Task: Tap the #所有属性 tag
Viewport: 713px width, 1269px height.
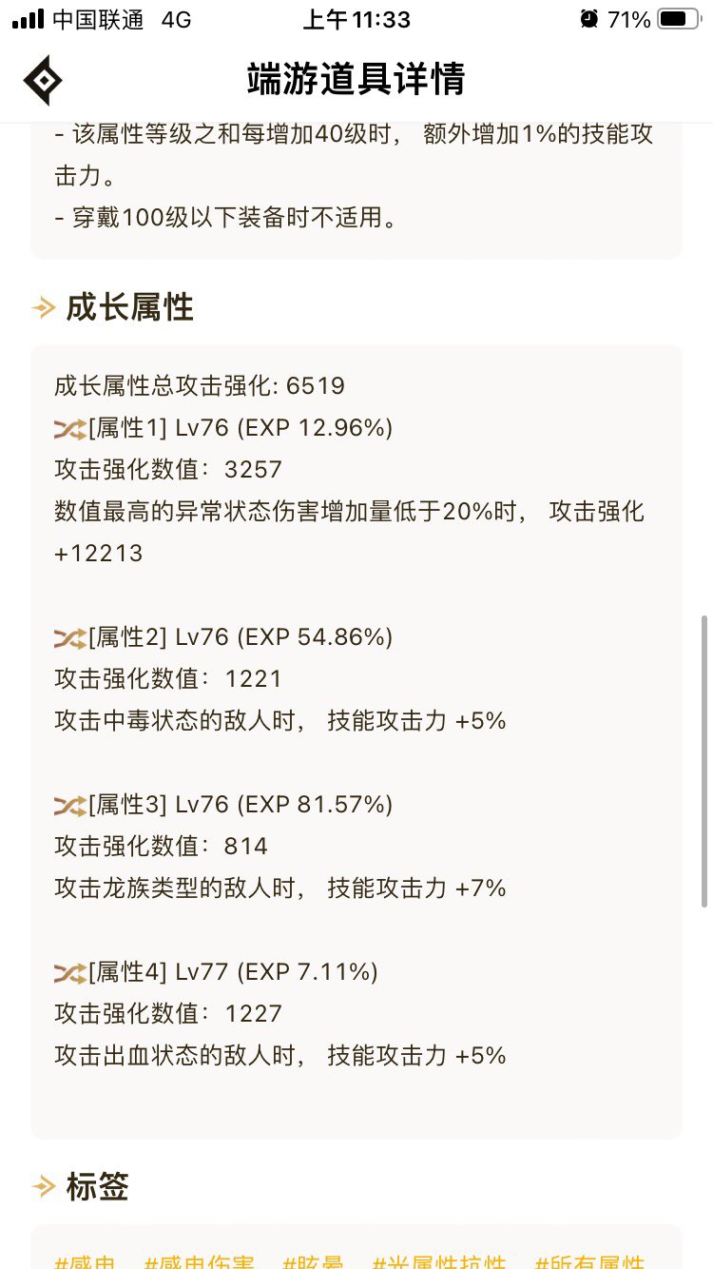Action: point(589,1261)
